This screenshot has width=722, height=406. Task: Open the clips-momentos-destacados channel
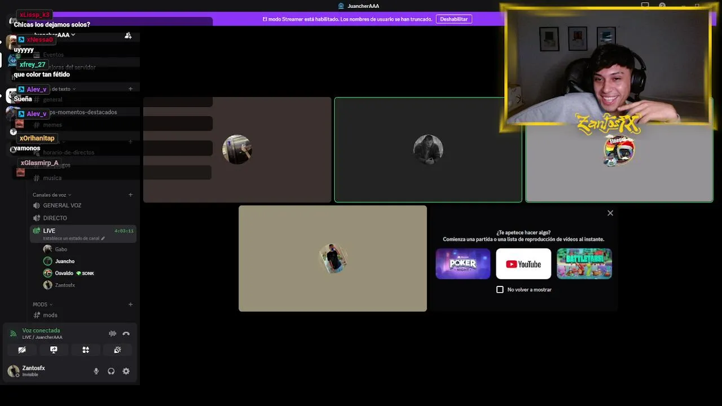point(83,112)
